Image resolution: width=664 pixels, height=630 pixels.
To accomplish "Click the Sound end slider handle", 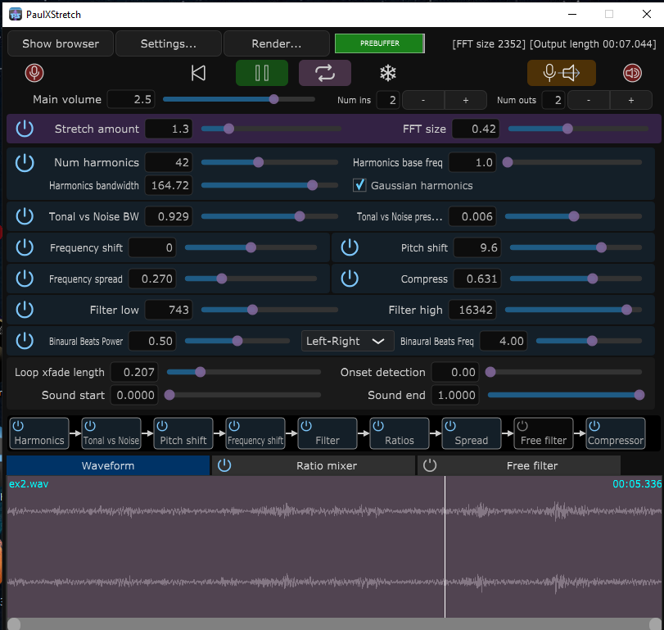I will tap(639, 395).
